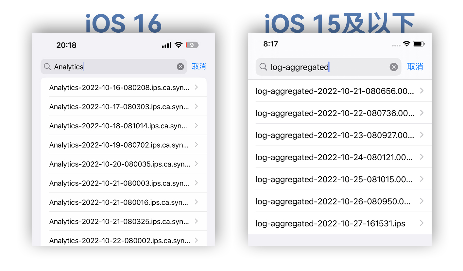The height and width of the screenshot is (271, 463).
Task: Open log-aggregated-2022-10-21-080656 entry
Action: [x=340, y=91]
